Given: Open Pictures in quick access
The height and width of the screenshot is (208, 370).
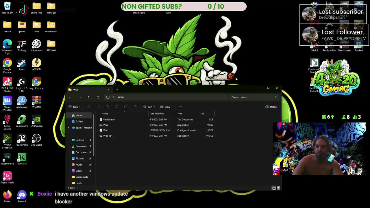Looking at the screenshot, I should click(79, 159).
